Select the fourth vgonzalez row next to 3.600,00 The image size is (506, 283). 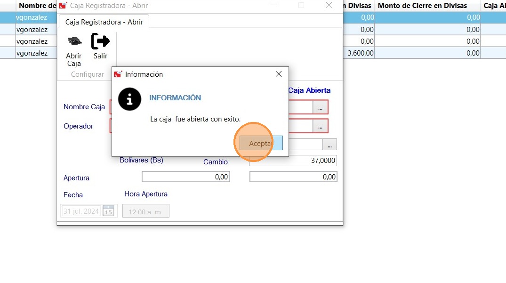(x=32, y=53)
